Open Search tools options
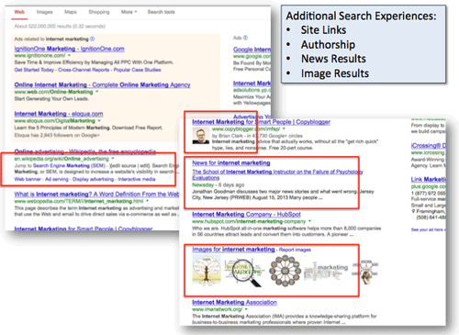Image resolution: width=459 pixels, height=335 pixels. tap(161, 12)
